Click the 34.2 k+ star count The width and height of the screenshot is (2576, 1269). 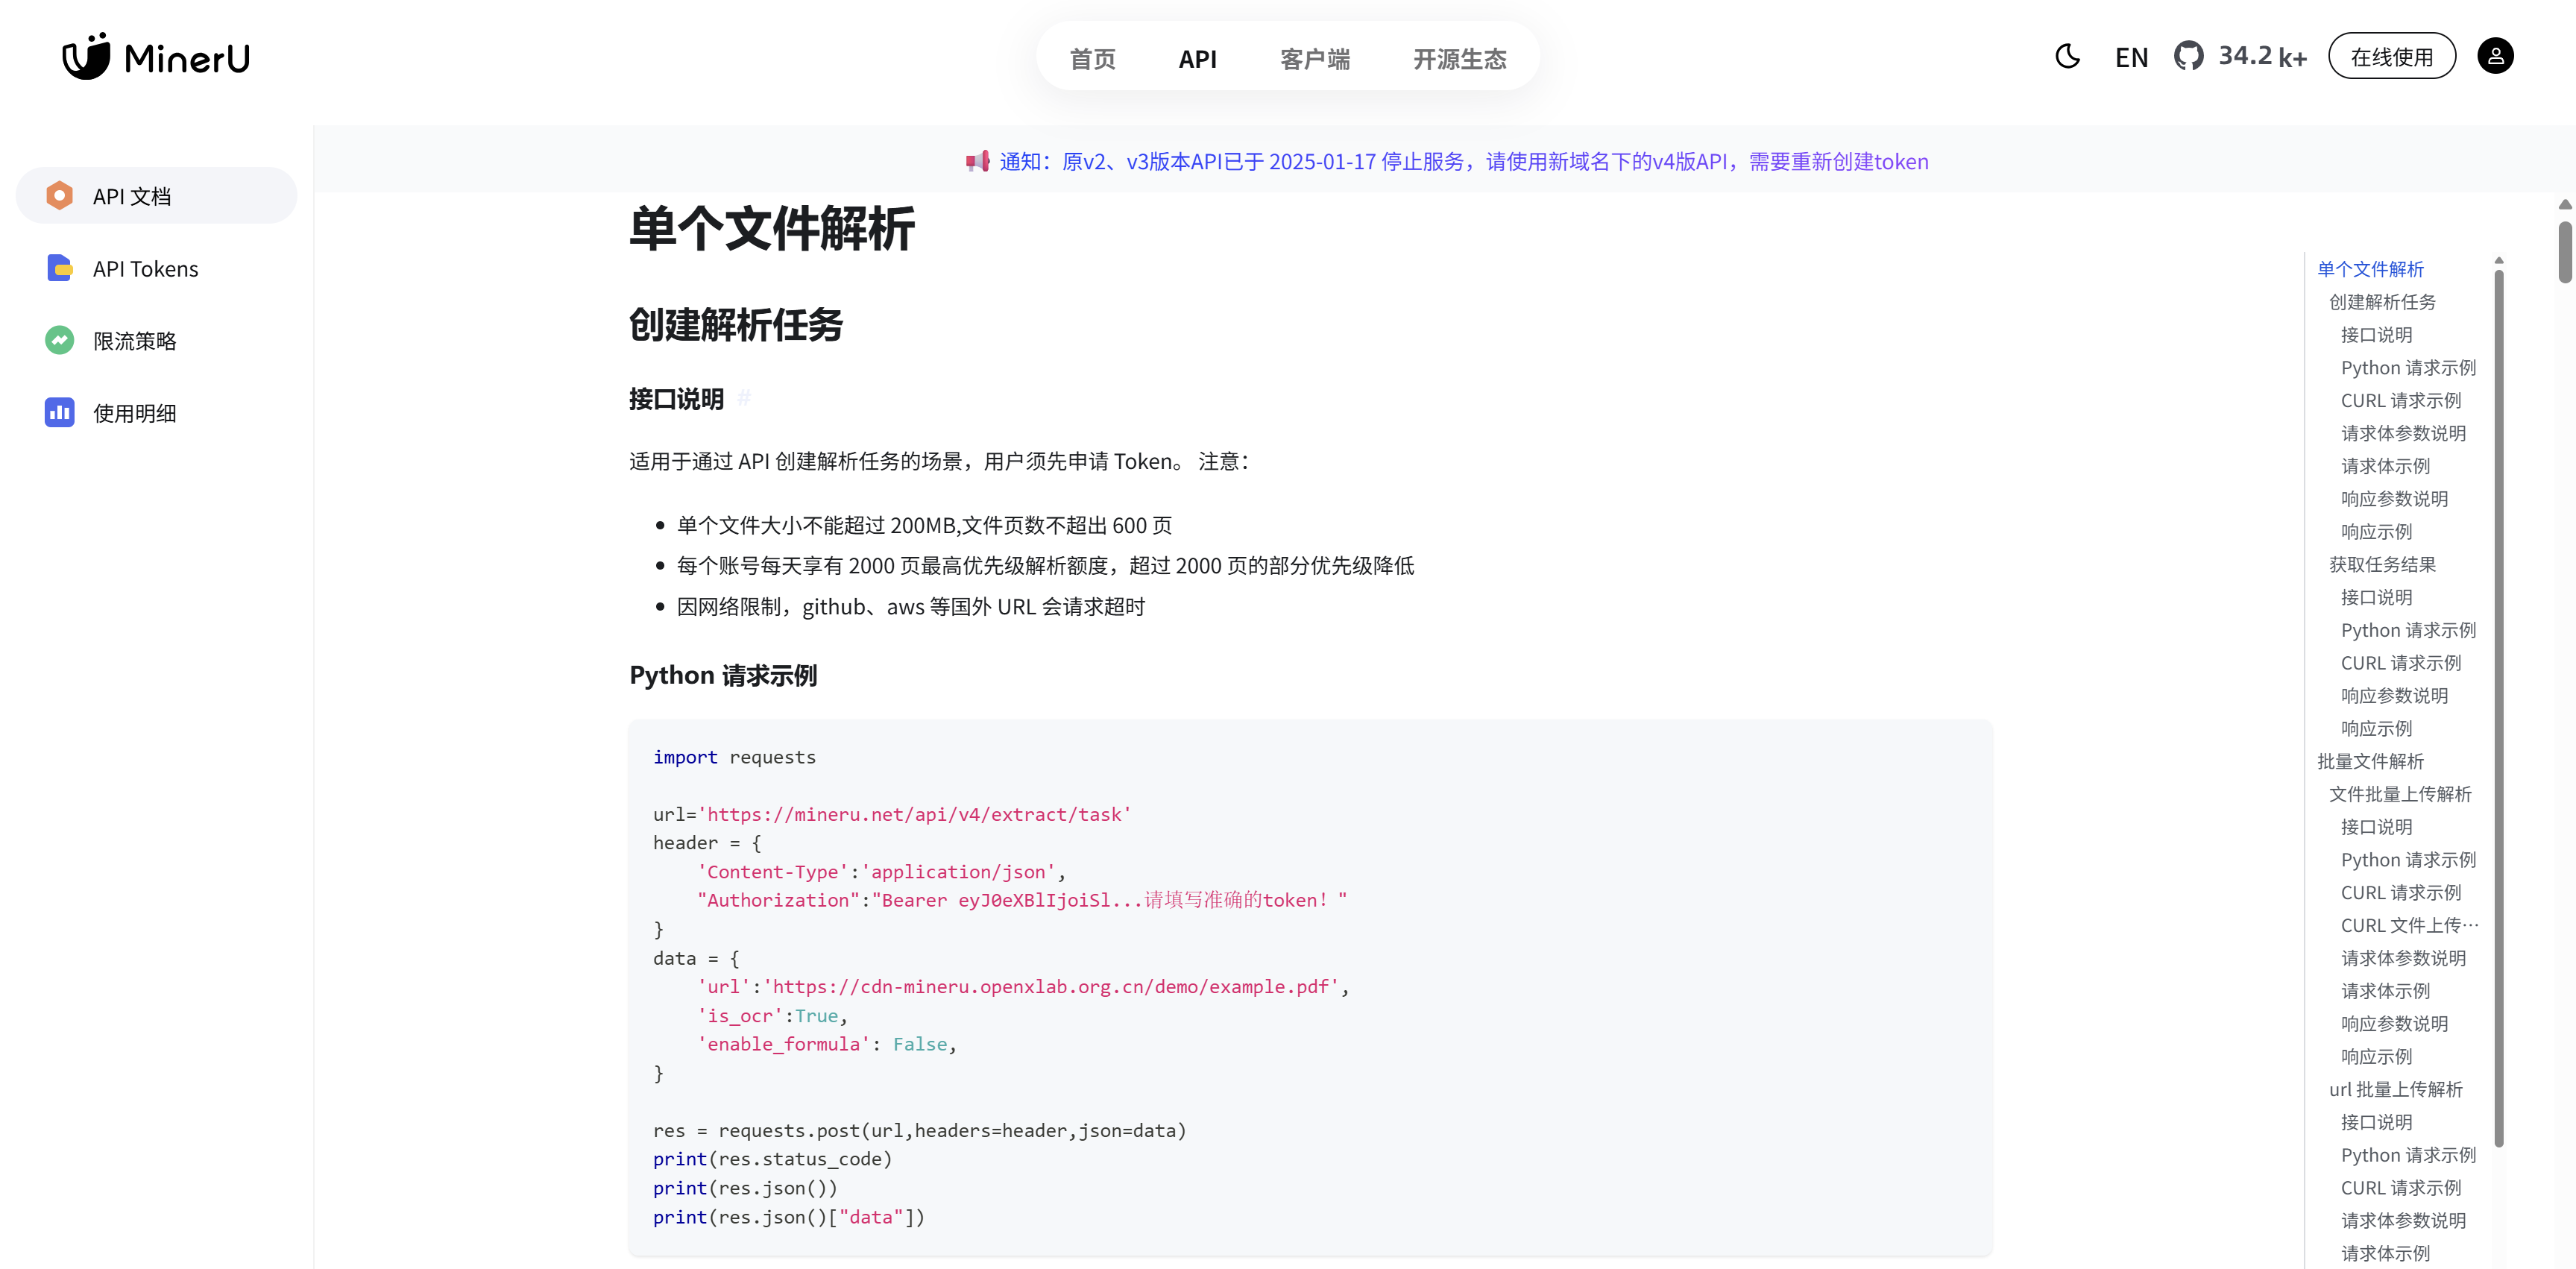point(2262,56)
